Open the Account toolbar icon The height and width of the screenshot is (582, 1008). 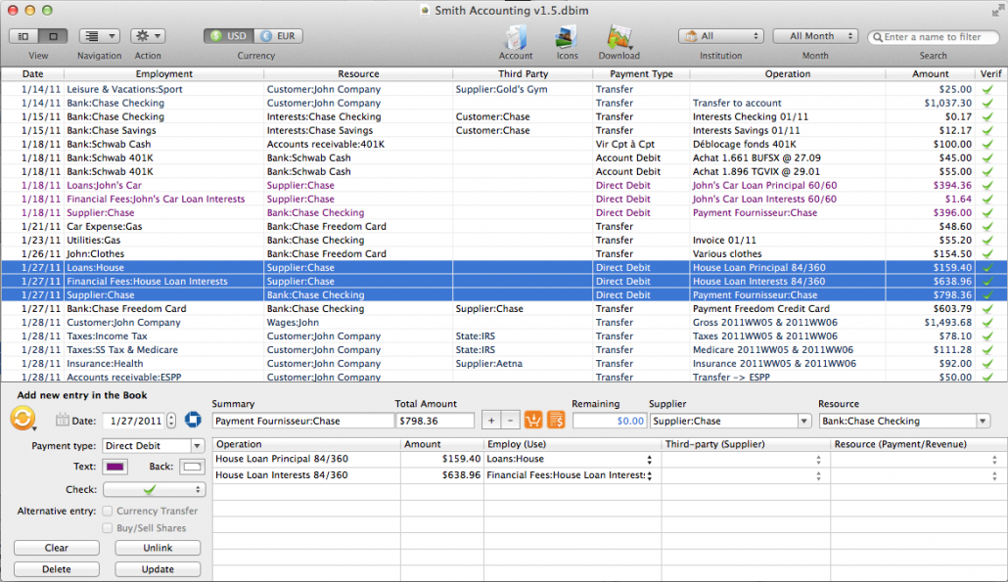(x=516, y=38)
